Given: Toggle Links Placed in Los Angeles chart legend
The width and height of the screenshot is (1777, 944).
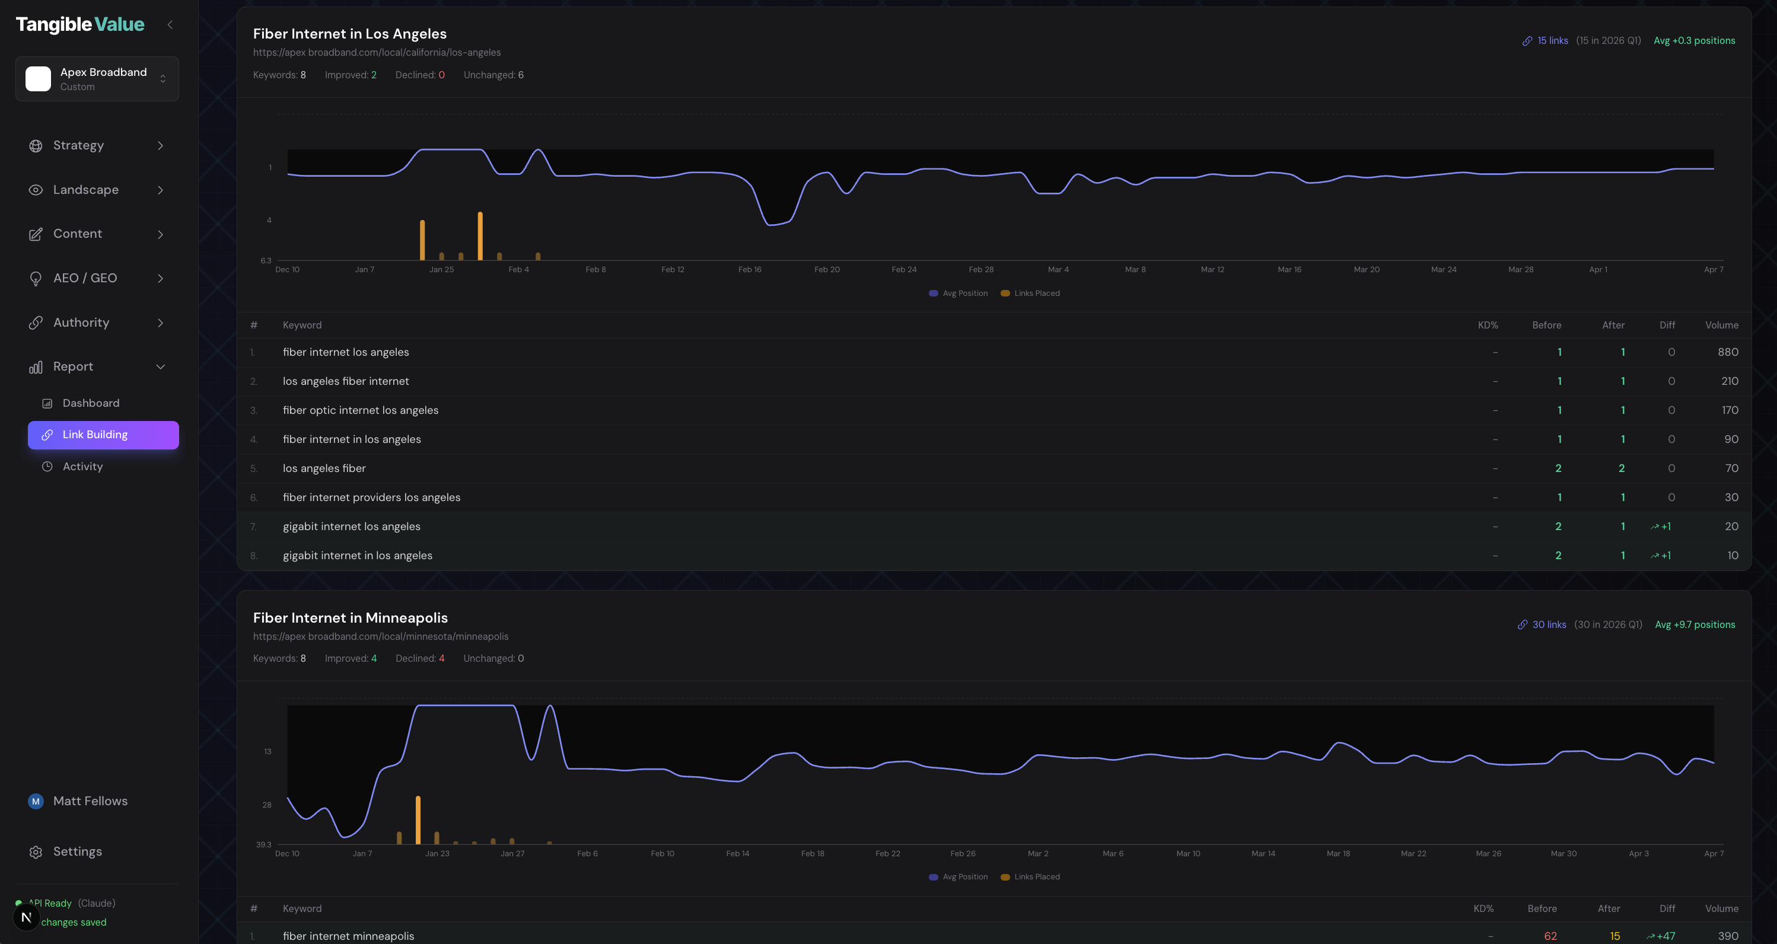Looking at the screenshot, I should tap(1029, 293).
